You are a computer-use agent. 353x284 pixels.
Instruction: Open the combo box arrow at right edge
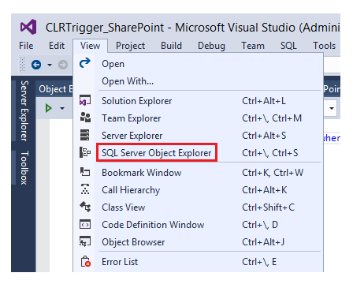(332, 108)
